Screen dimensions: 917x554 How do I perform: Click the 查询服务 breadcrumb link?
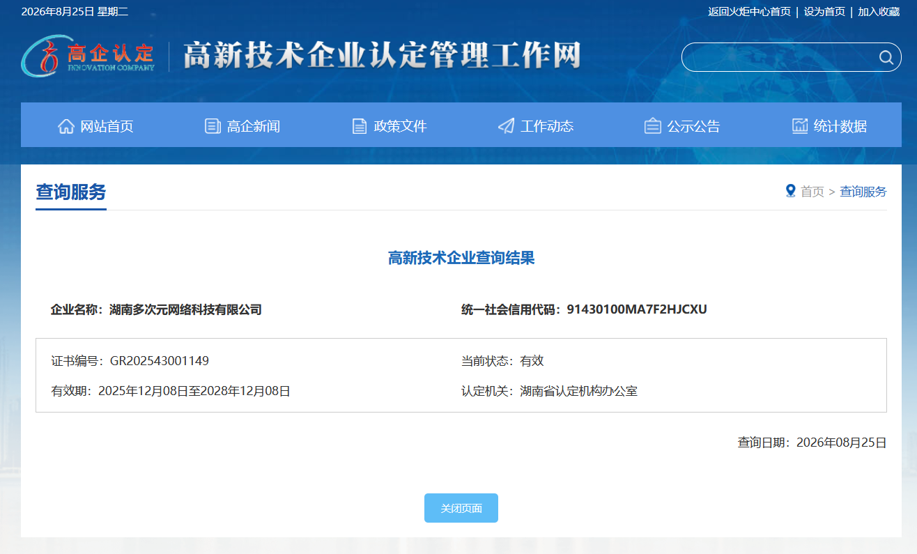[x=863, y=192]
